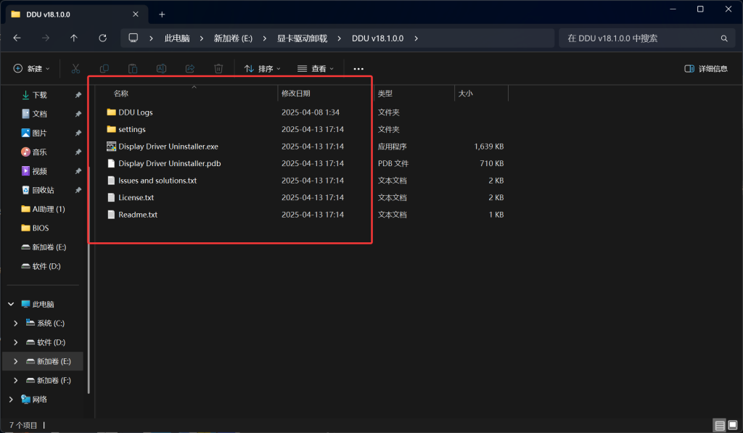Unpin 文档 from quick access

click(x=78, y=114)
